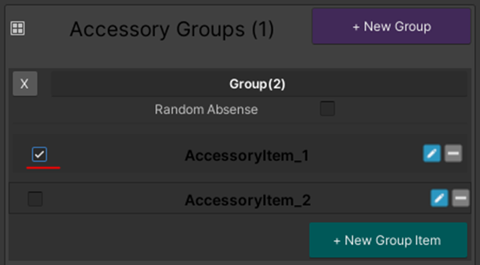The image size is (480, 265).
Task: Remove AccessoryItem_1 using its minus icon
Action: pos(453,153)
